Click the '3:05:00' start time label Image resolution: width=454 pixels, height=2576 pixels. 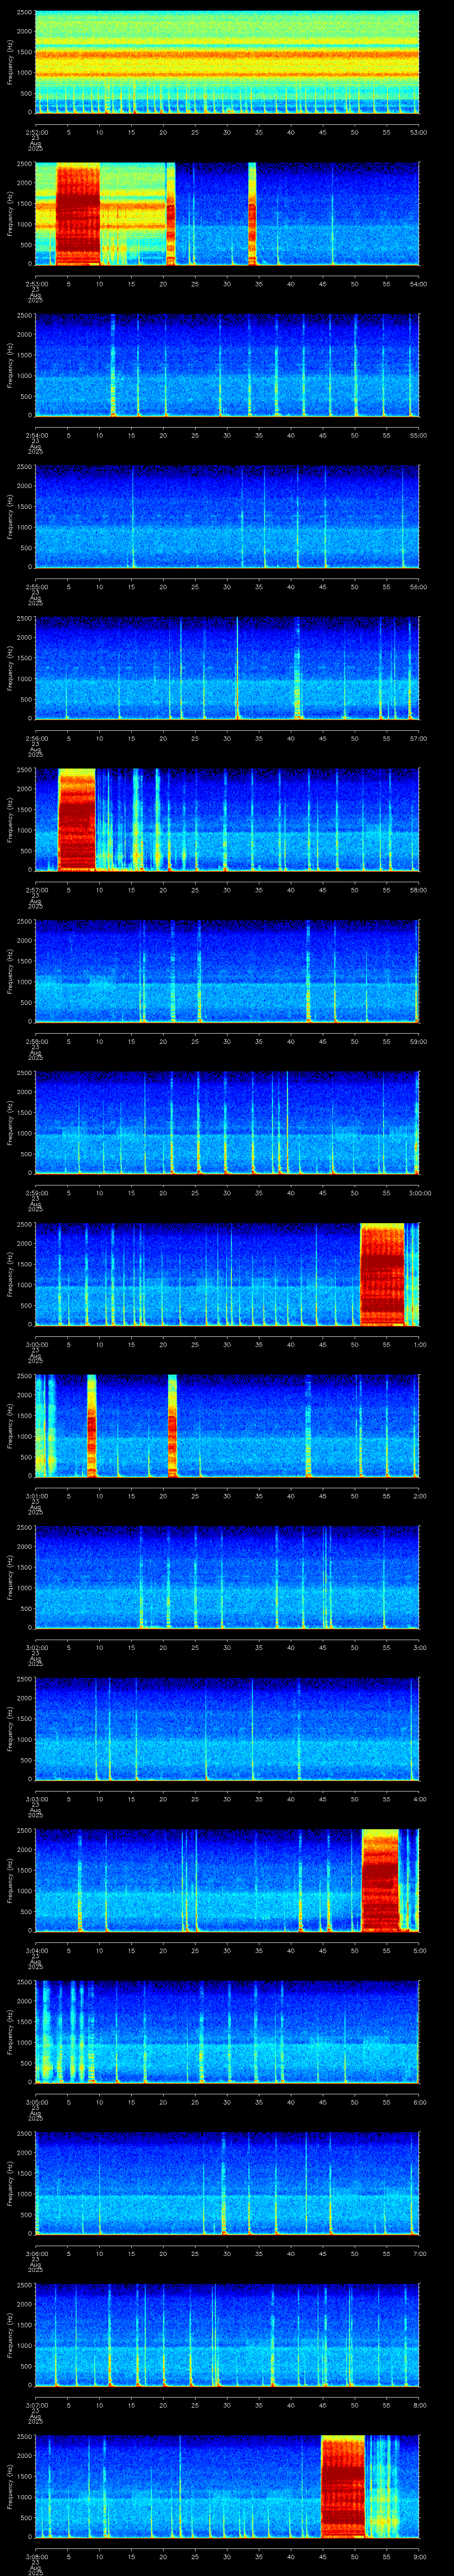(36, 2101)
